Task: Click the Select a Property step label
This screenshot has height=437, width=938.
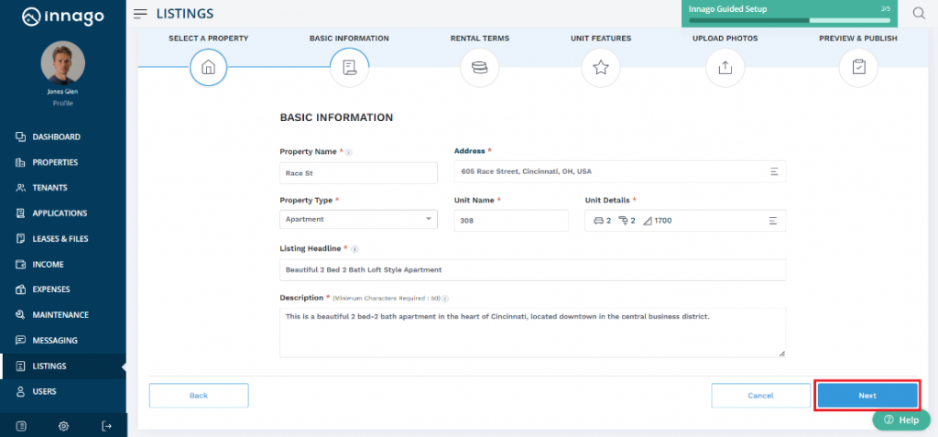Action: [208, 38]
